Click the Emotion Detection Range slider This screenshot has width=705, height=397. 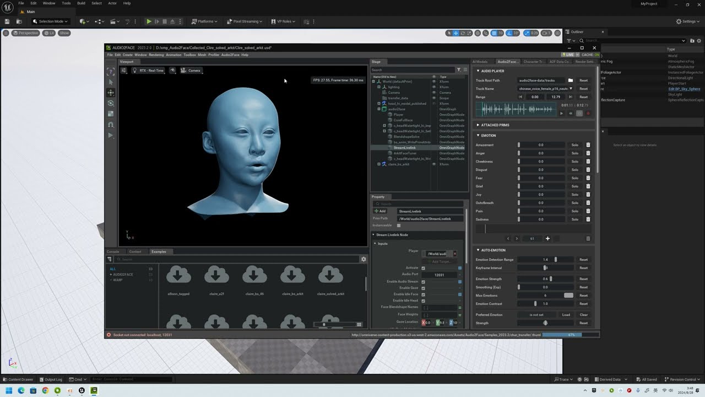pyautogui.click(x=545, y=260)
